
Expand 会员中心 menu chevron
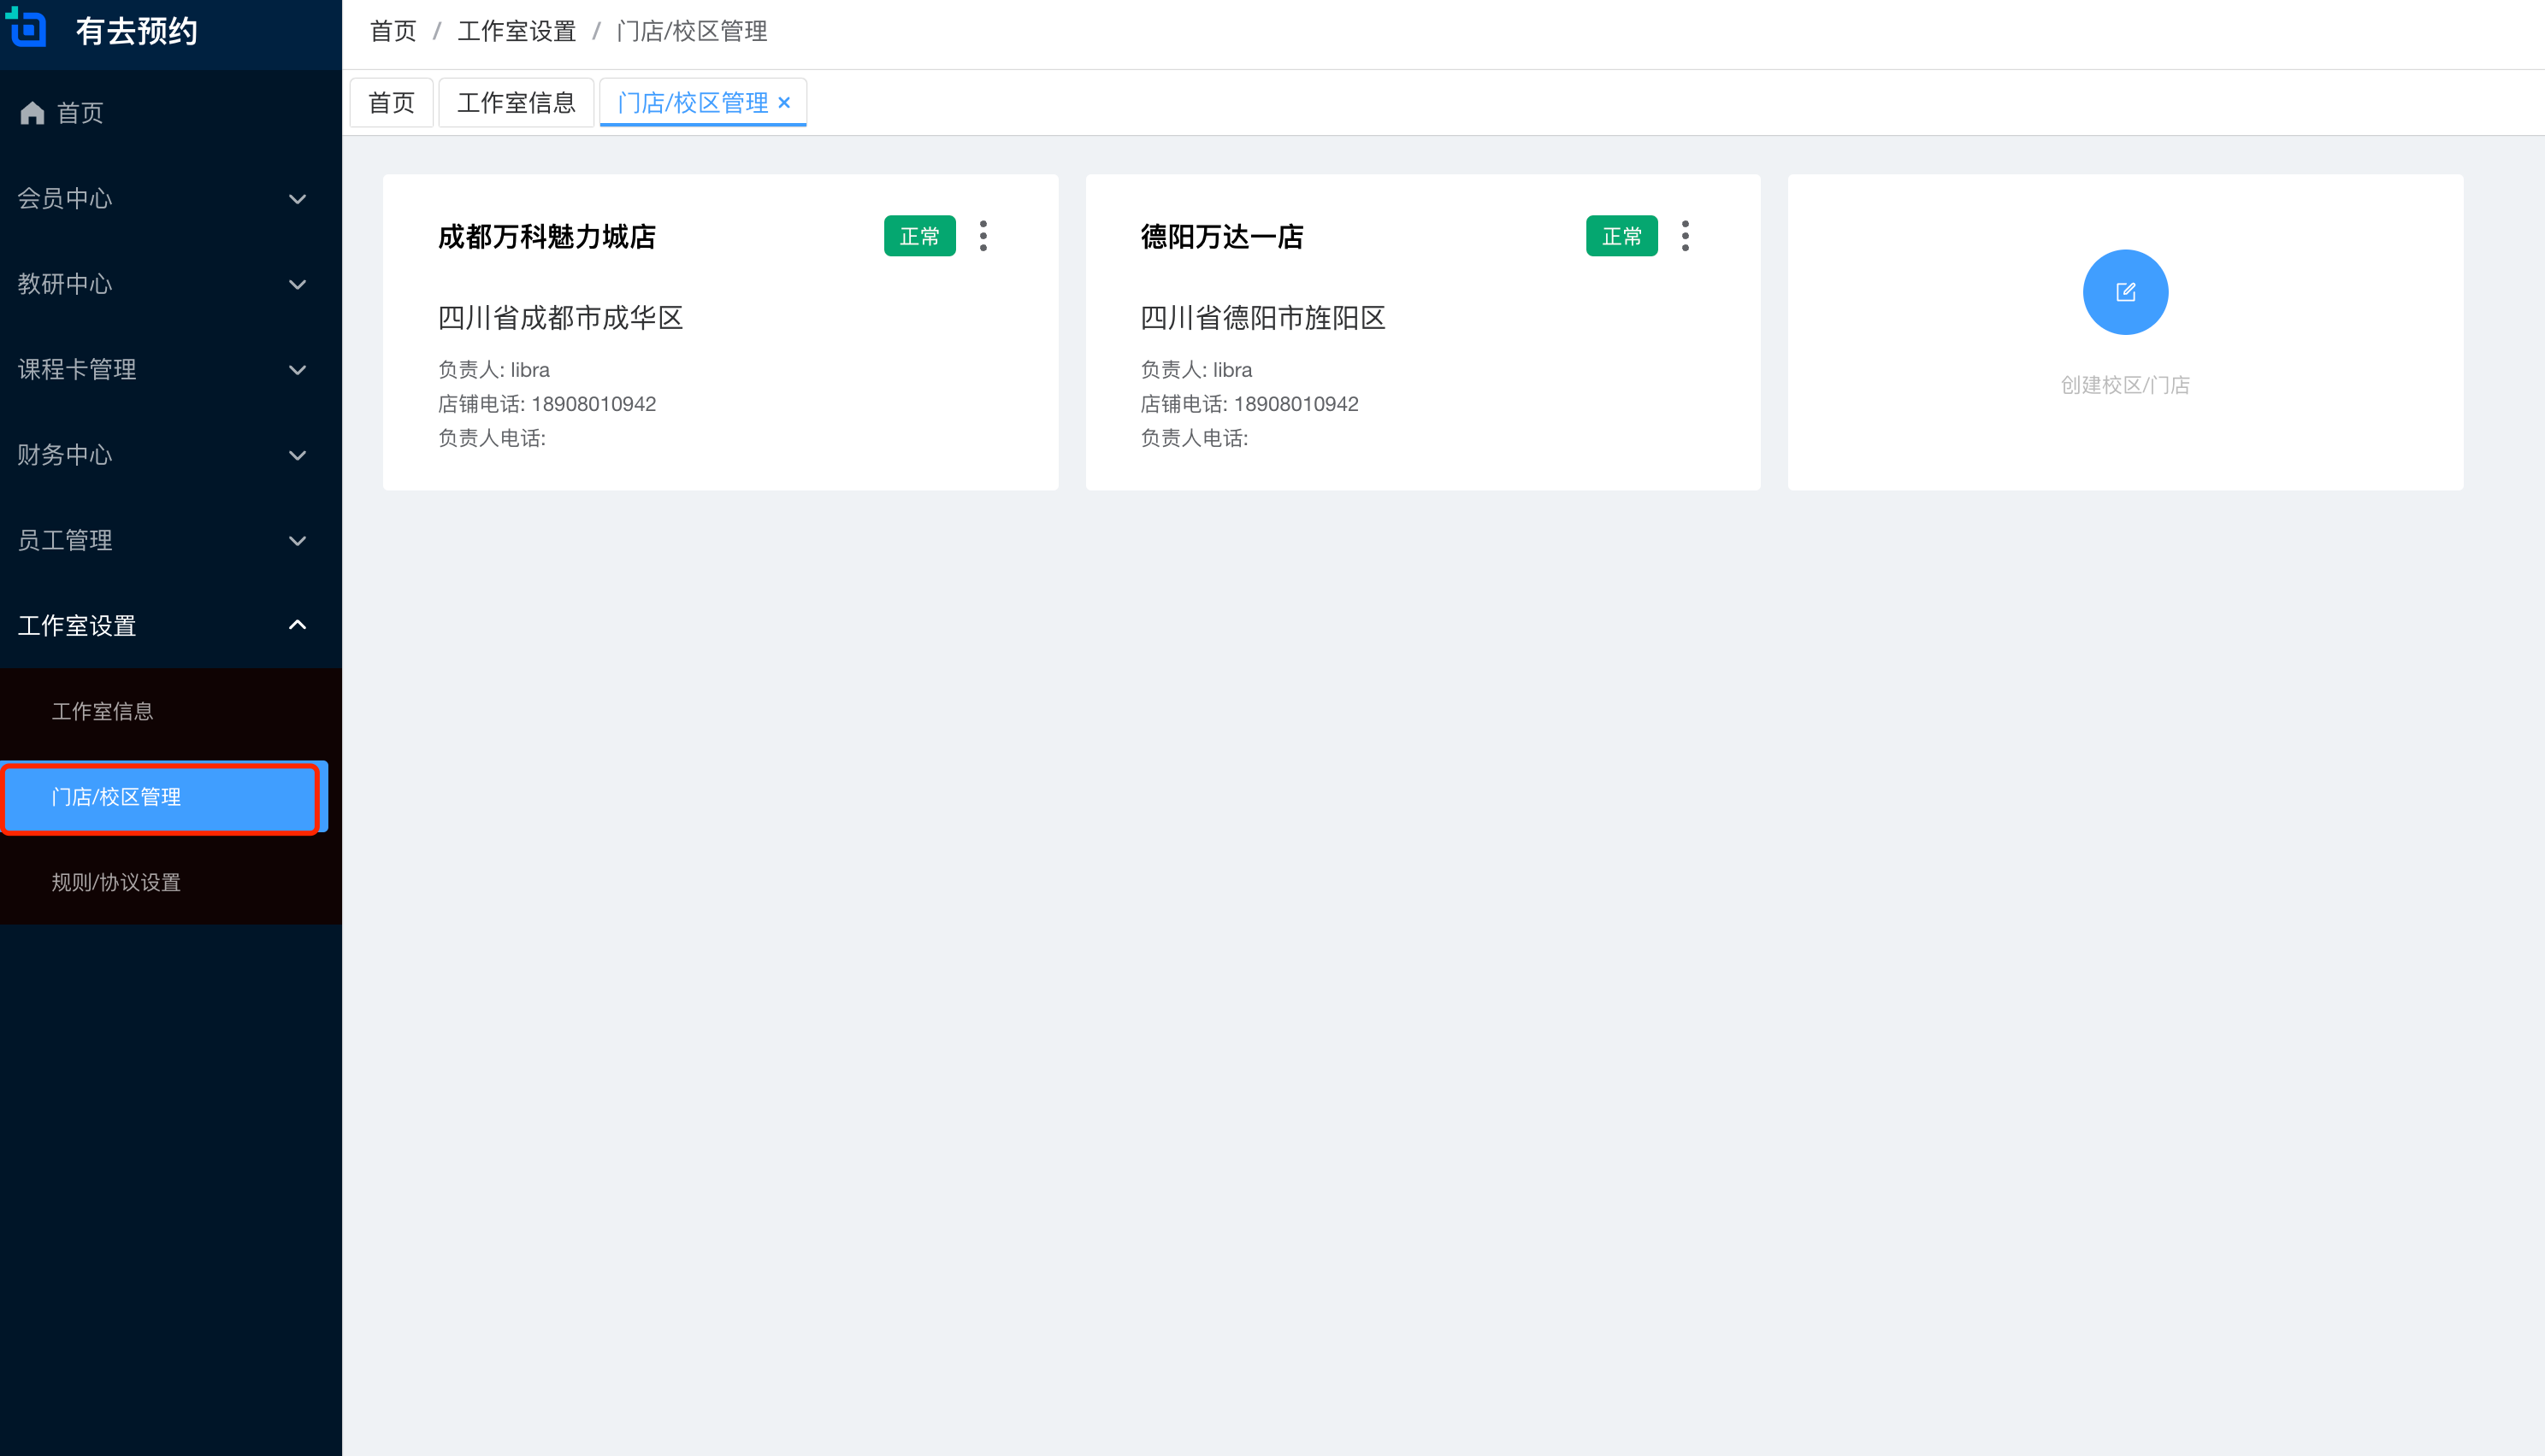click(x=298, y=199)
